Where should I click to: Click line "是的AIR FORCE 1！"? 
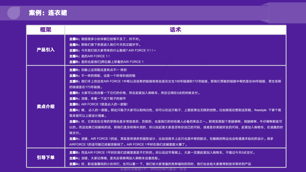tap(89, 56)
